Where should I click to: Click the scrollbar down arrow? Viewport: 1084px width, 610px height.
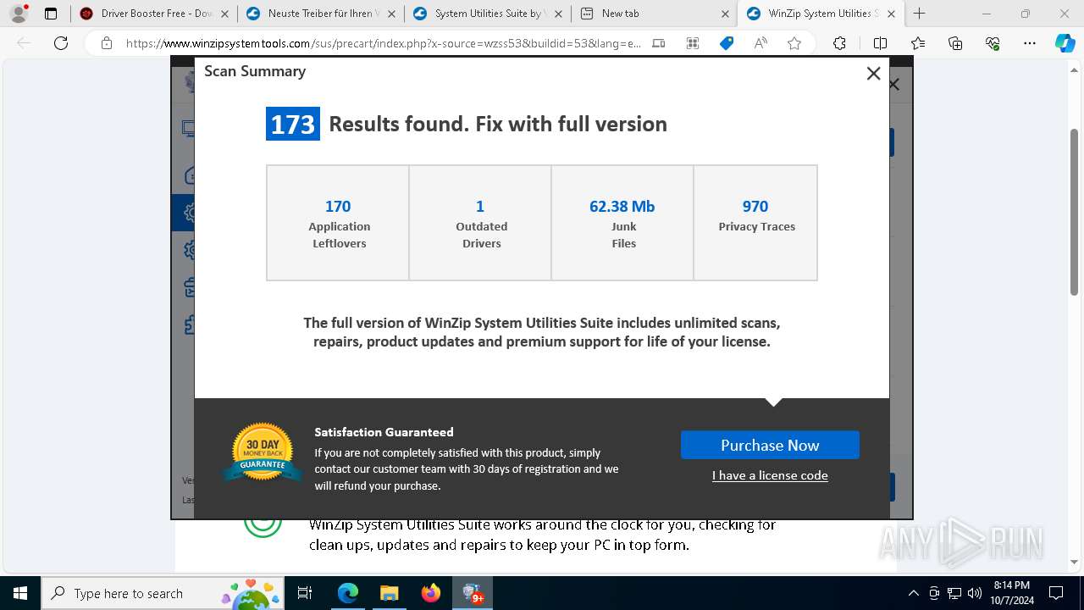[x=1074, y=563]
